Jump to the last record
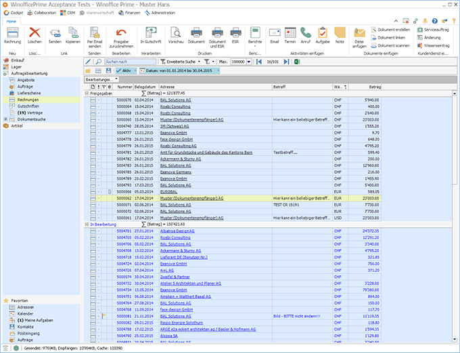The height and width of the screenshot is (353, 460). tap(287, 62)
